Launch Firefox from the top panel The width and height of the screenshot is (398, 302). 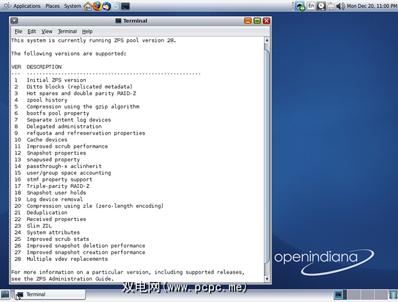(x=97, y=6)
